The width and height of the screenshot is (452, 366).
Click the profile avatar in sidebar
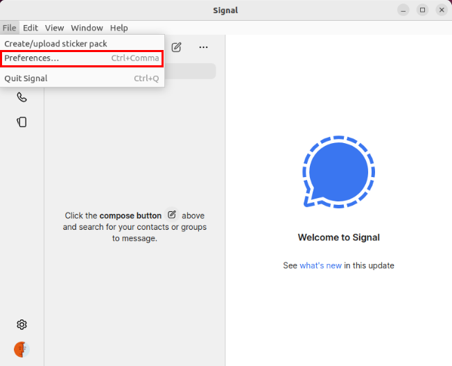pos(21,349)
